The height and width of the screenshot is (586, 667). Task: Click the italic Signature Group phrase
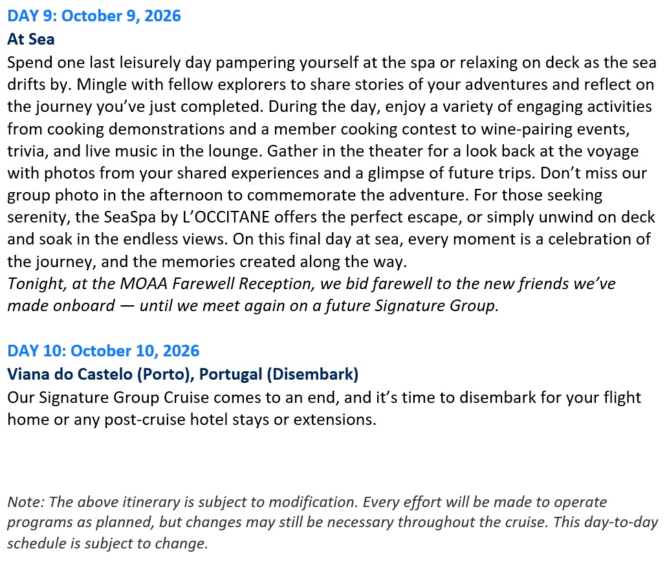click(436, 306)
